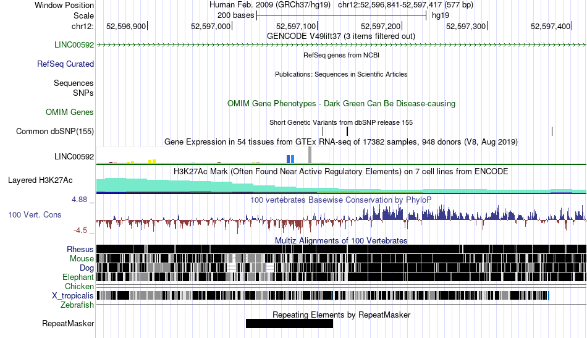Click the X_tropicalis alignment row label
Screen dimensions: 587x338
click(73, 296)
